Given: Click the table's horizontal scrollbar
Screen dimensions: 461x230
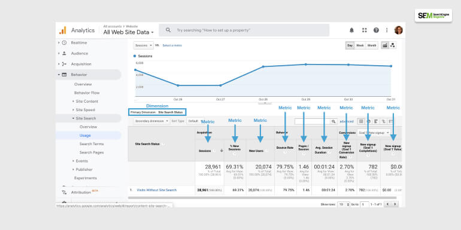Looking at the screenshot, I should (x=262, y=198).
